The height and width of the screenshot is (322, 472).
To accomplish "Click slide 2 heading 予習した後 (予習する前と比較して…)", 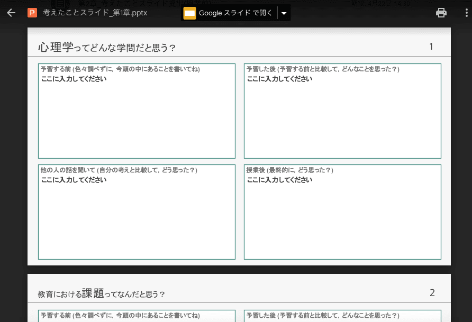I will 323,316.
